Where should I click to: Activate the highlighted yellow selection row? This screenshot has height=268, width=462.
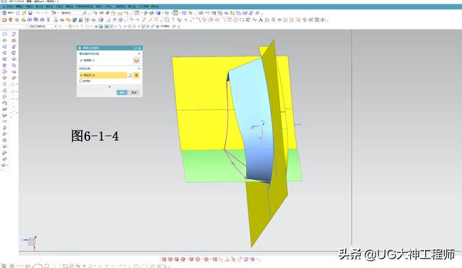pyautogui.click(x=103, y=75)
